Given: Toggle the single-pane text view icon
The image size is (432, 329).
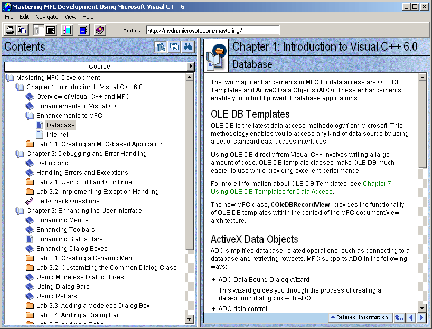Looking at the screenshot, I should pyautogui.click(x=51, y=30).
